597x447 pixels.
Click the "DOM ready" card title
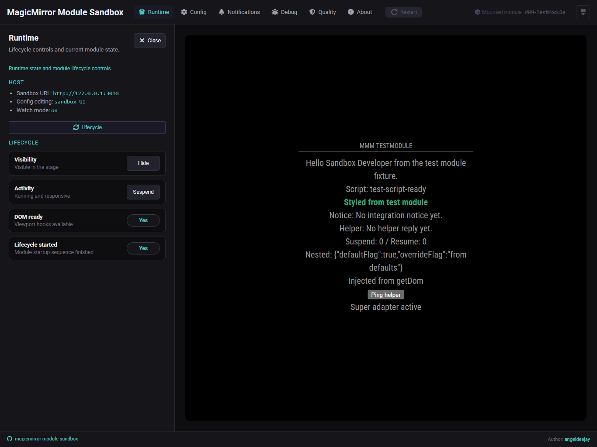tap(28, 217)
